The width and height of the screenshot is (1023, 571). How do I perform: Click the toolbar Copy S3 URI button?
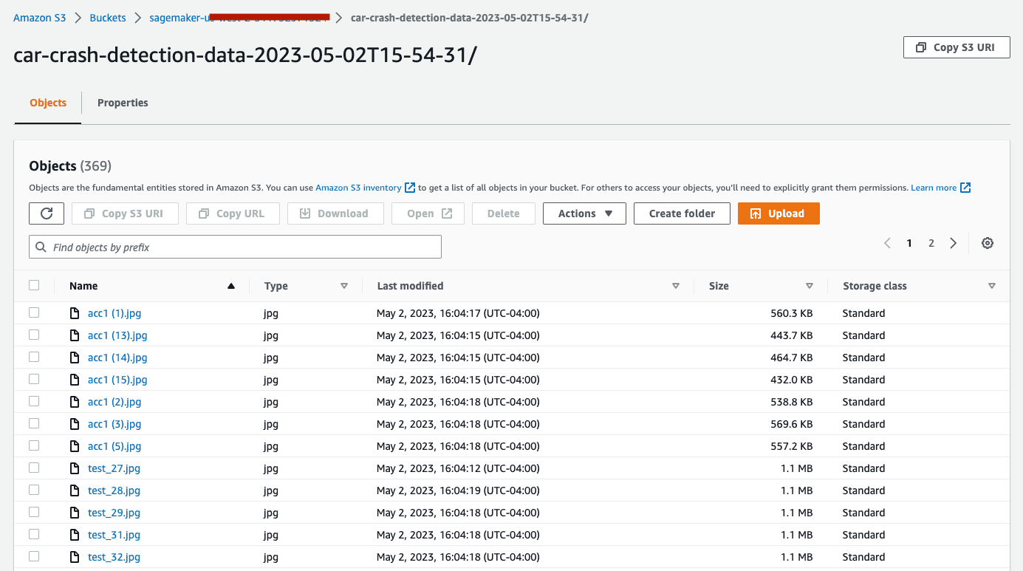pyautogui.click(x=124, y=213)
